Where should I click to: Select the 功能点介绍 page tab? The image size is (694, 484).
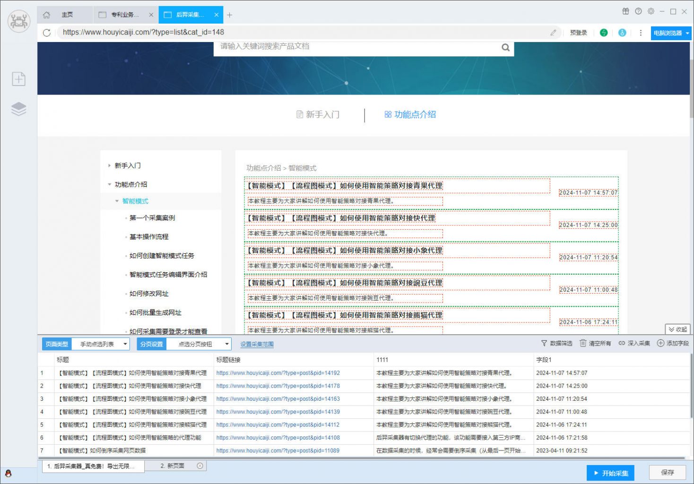point(410,114)
